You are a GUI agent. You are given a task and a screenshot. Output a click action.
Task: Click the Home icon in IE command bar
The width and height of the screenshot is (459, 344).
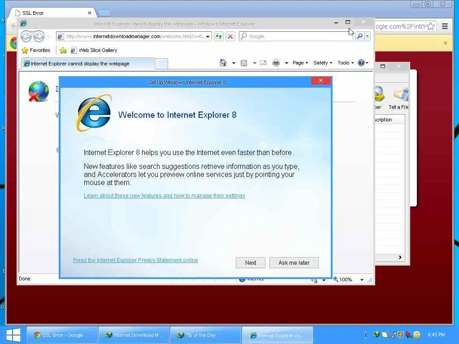point(223,63)
